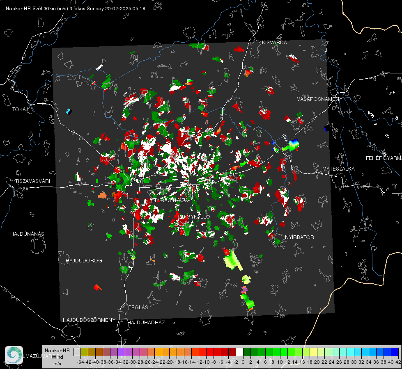Click the HAJDÚNÁNÁS town label
Screen dimensions: 402x369
pos(27,234)
